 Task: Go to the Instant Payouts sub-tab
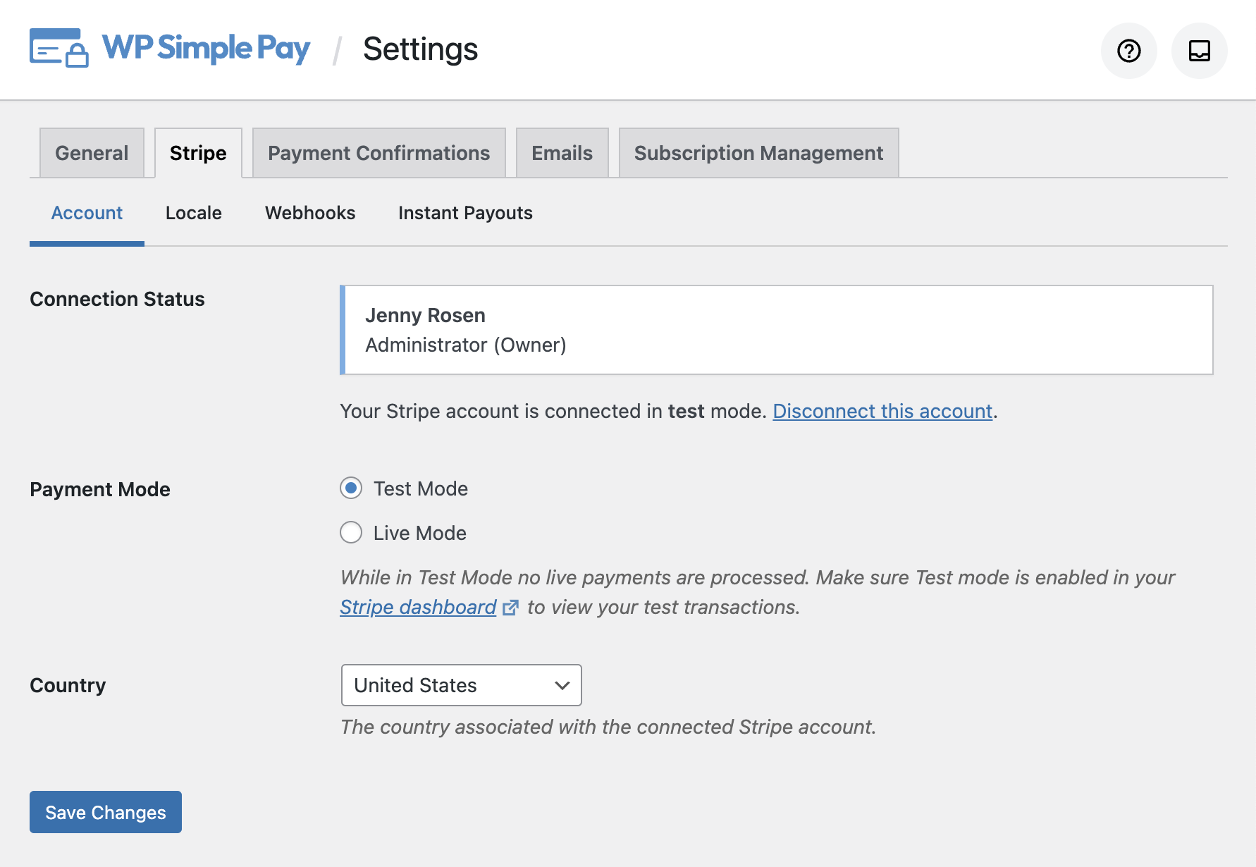tap(465, 213)
